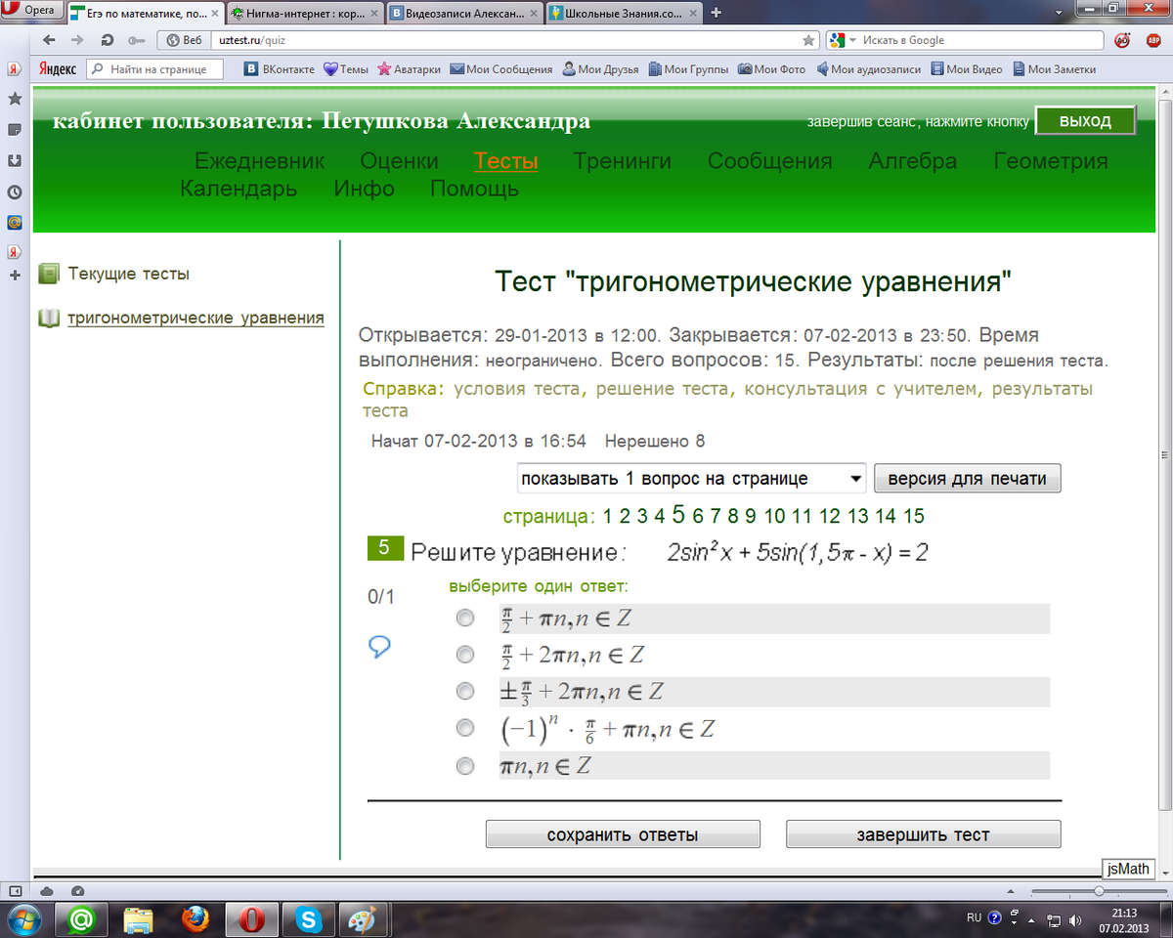Image resolution: width=1173 pixels, height=938 pixels.
Task: Click the new tab plus icon
Action: pos(717,13)
